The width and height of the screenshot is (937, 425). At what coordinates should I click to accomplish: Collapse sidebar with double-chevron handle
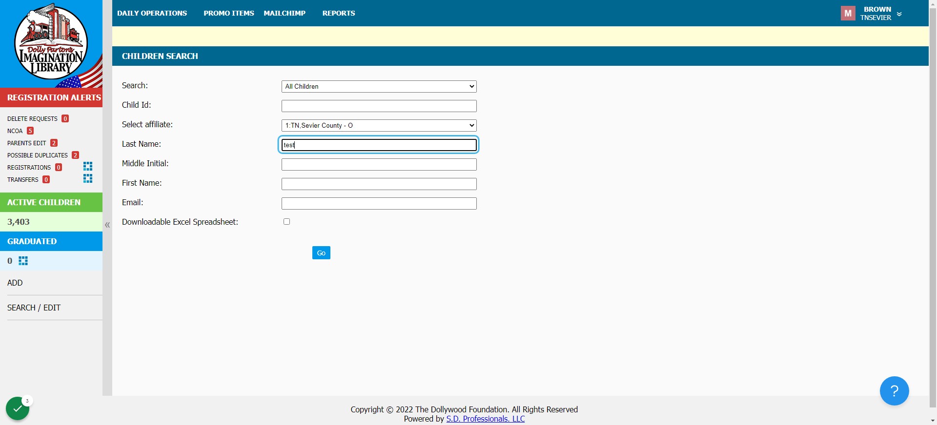[107, 225]
